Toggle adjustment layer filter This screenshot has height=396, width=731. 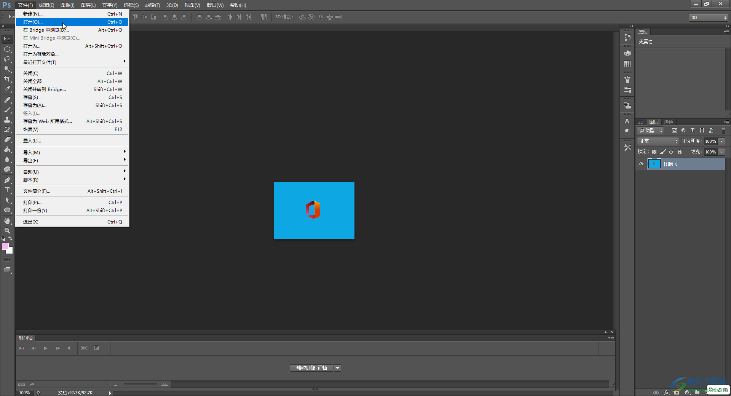(x=683, y=131)
